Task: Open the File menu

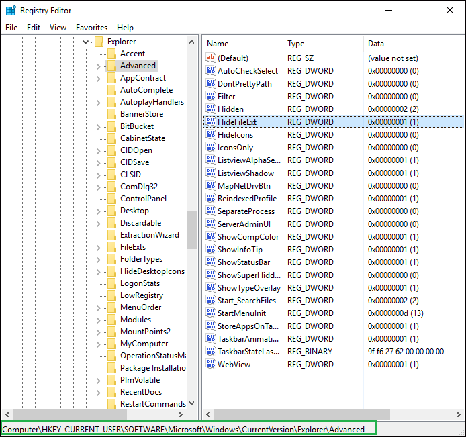Action: (11, 28)
